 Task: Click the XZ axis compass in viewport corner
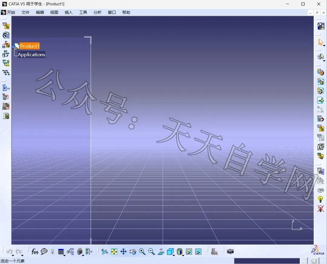click(x=297, y=225)
